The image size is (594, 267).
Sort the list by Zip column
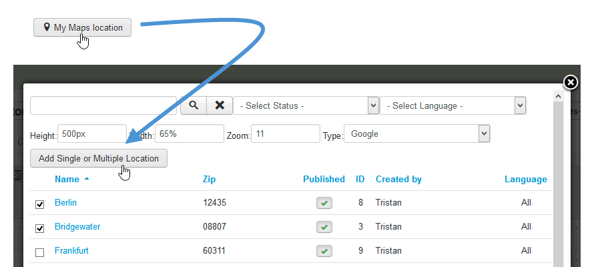(209, 180)
